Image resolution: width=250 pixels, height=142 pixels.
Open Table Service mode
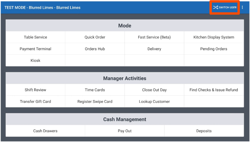tap(35, 37)
